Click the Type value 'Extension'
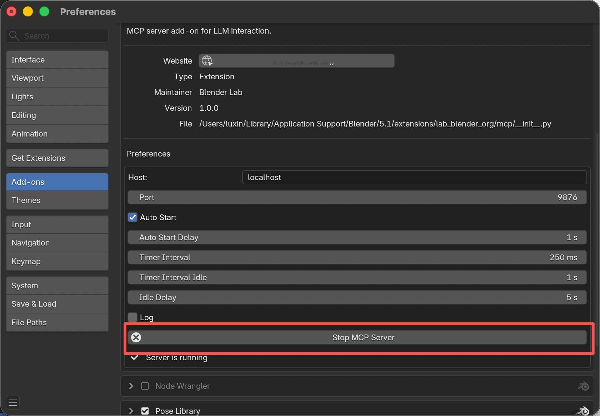This screenshot has width=600, height=416. click(217, 76)
